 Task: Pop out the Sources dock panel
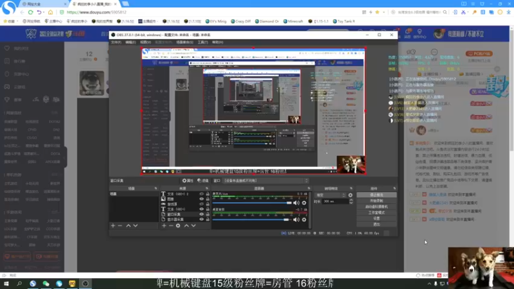pos(207,188)
